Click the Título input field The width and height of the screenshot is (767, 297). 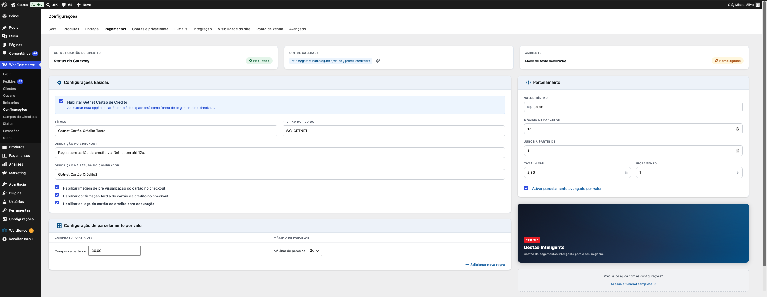point(166,131)
